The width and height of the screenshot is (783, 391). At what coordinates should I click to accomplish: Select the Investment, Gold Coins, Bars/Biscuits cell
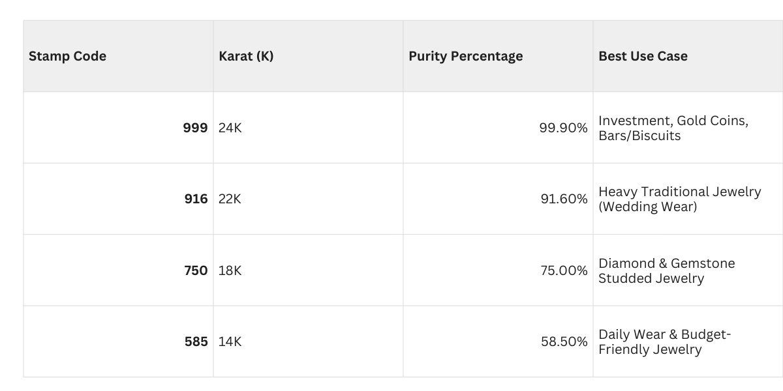pos(673,128)
